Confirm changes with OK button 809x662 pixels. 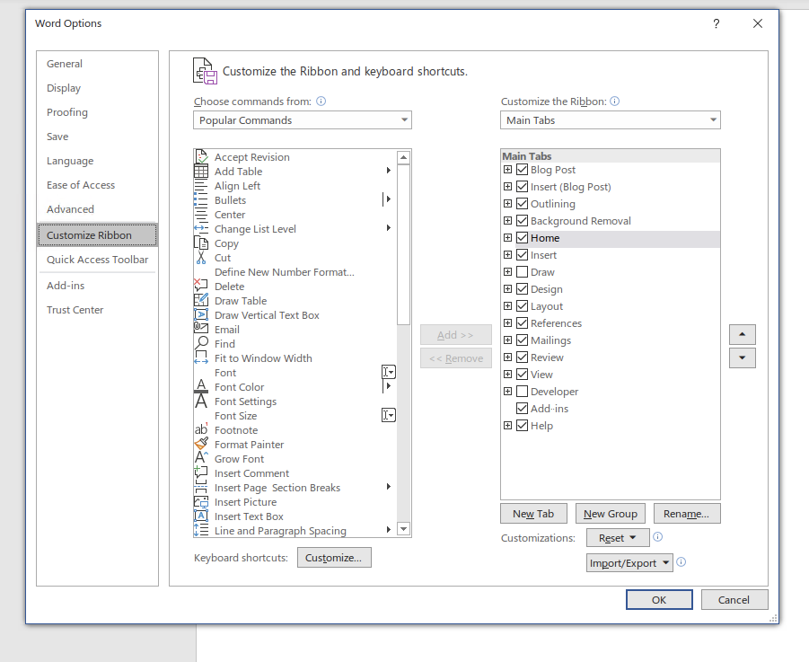(x=659, y=599)
